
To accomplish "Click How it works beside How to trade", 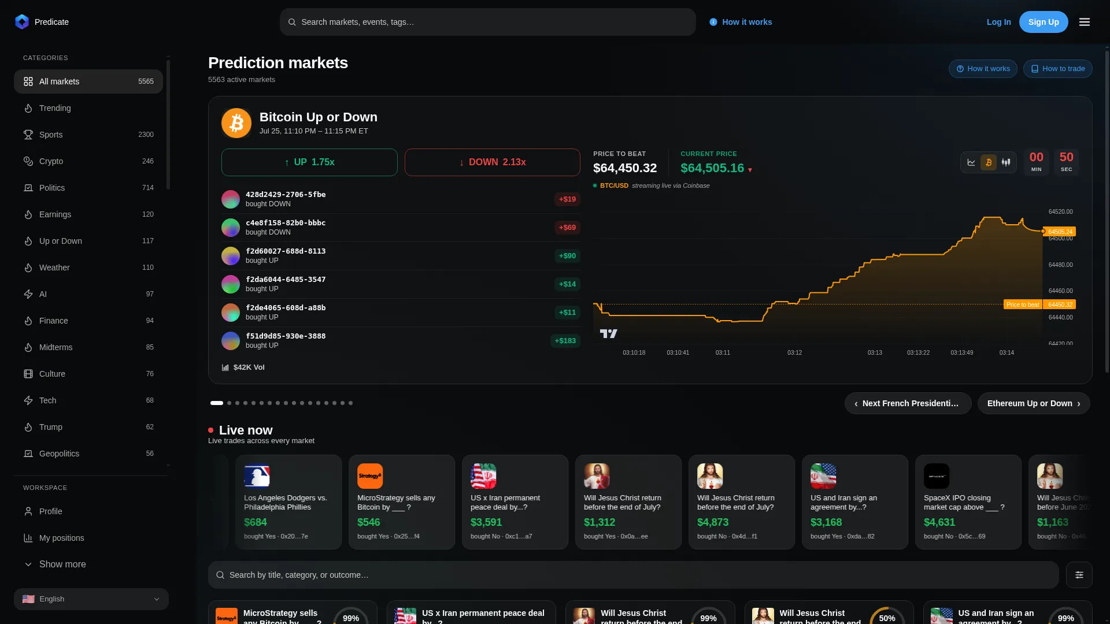I will pos(983,69).
